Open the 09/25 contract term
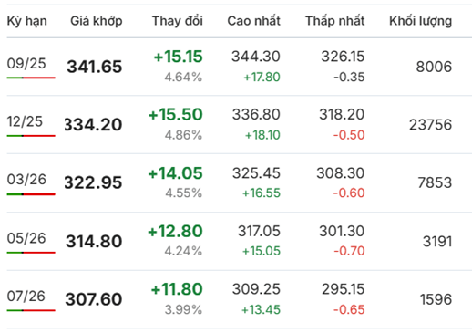 pos(26,64)
